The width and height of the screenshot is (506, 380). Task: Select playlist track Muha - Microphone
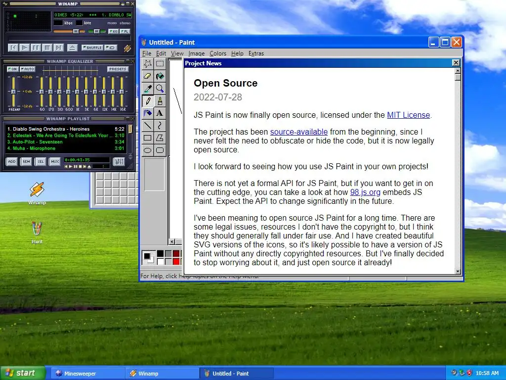(66, 148)
